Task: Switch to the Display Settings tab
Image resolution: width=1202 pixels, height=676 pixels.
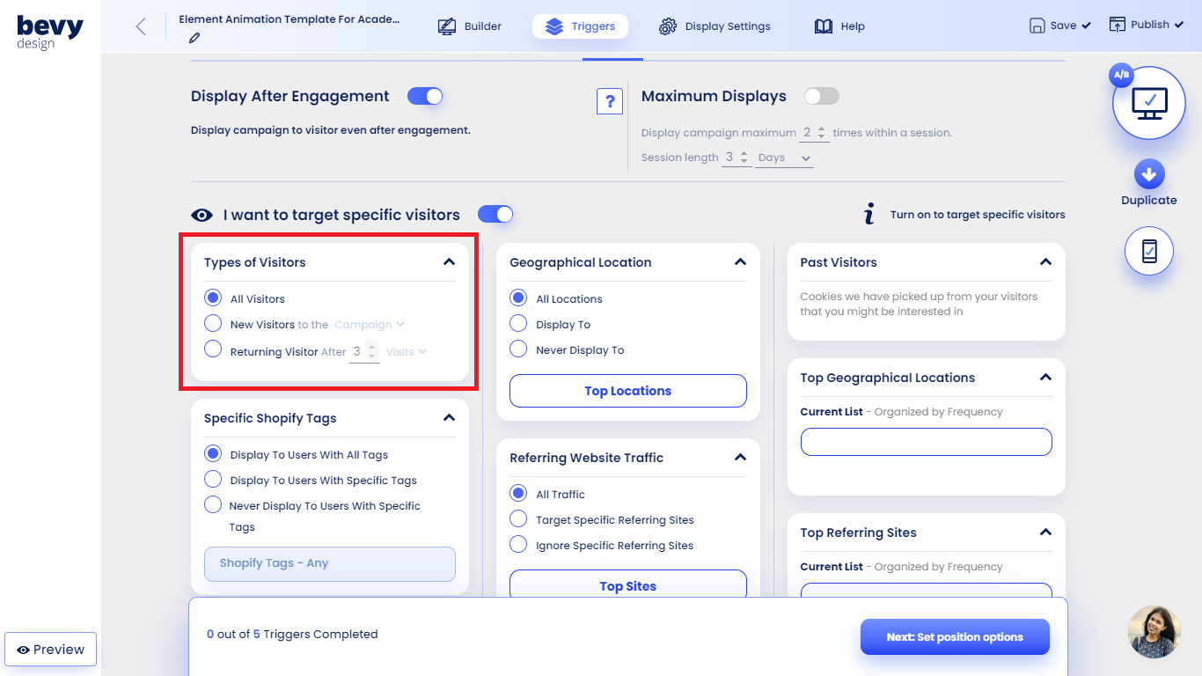Action: point(715,26)
